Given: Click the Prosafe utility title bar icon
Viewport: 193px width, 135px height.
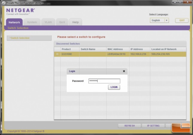Looking at the screenshot, I should click(4, 3).
